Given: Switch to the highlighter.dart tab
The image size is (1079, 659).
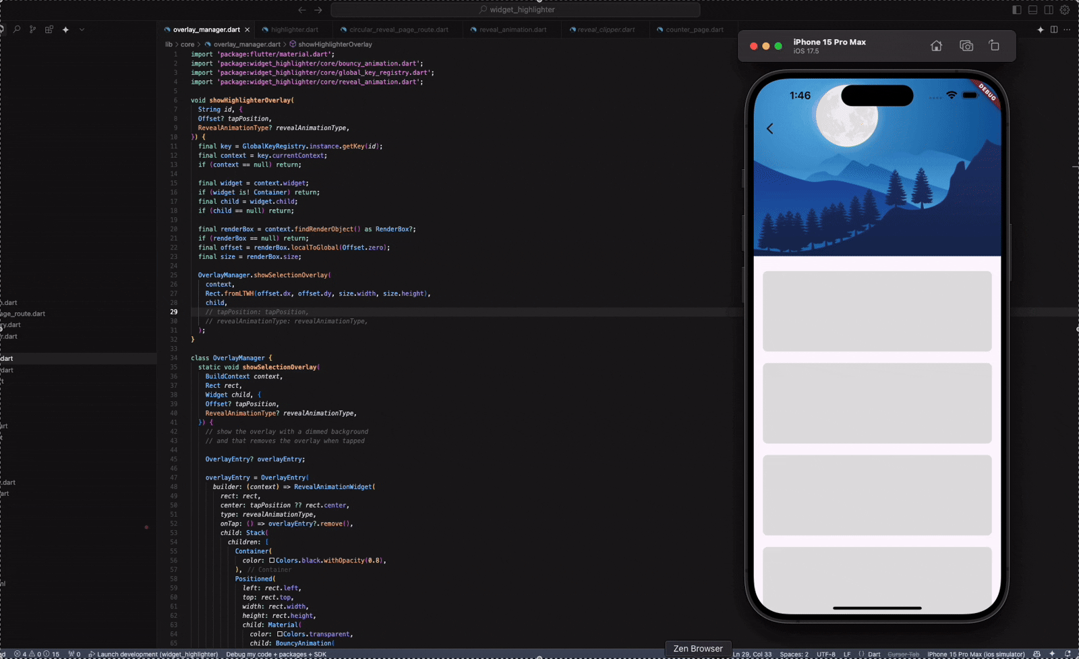Looking at the screenshot, I should pyautogui.click(x=295, y=30).
